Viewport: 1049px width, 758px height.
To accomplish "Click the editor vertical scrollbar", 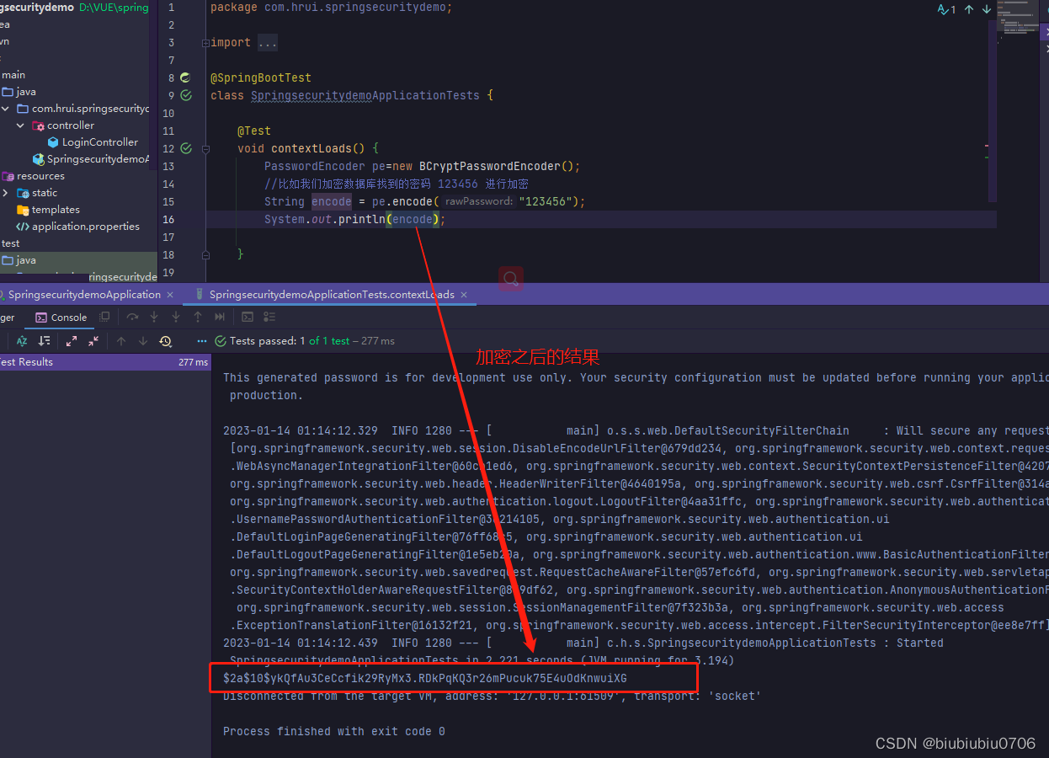I will coord(993,109).
